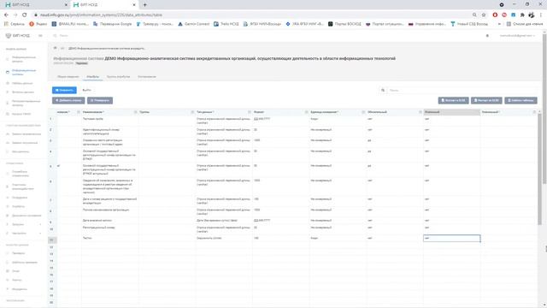Open Наборы данных in the sidebar
Viewport: 547px width, 308px height.
click(22, 84)
